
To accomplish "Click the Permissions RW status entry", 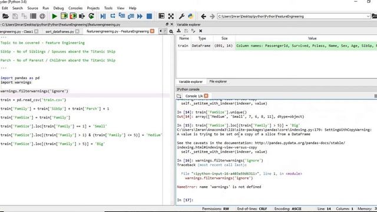I will point(216,208).
